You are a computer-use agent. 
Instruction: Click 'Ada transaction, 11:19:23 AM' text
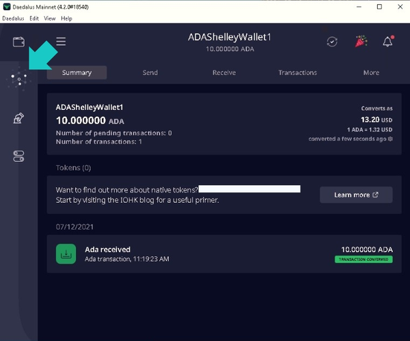pyautogui.click(x=127, y=259)
